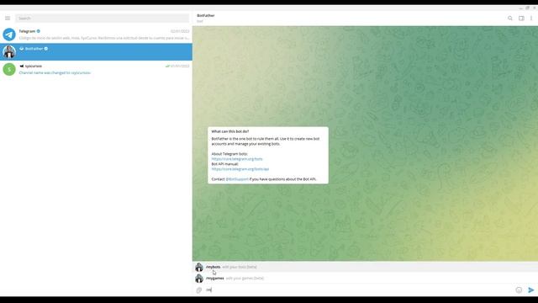Open the Telegram service chat
The height and width of the screenshot is (303, 538).
(96, 35)
